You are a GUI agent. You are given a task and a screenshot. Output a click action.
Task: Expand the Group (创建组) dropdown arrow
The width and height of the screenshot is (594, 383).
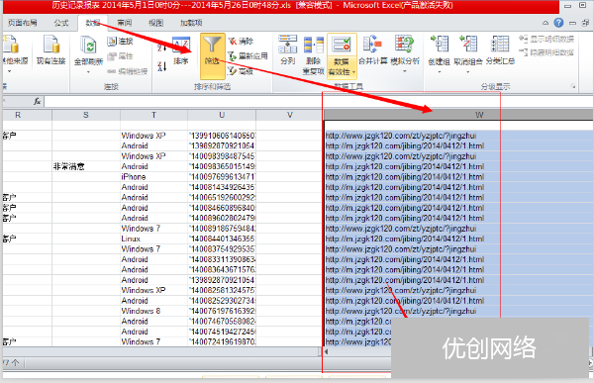pos(440,71)
